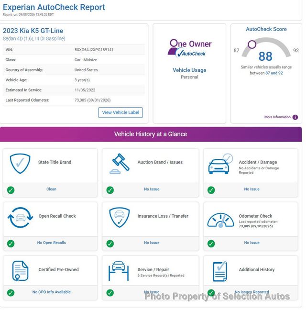306x310 pixels.
Task: Click No Issue under Accident / Damage
Action: click(x=251, y=189)
